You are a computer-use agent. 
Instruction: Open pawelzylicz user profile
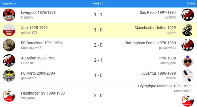click(167, 48)
